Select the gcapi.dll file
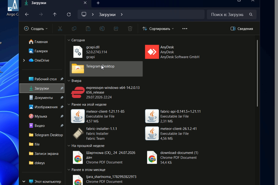This screenshot has height=185, width=278. point(106,52)
